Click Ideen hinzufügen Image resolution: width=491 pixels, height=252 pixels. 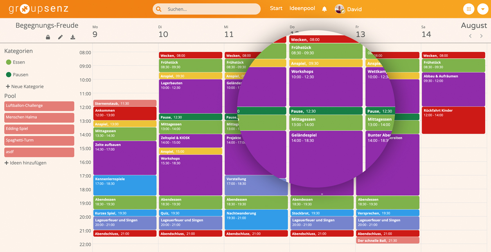click(x=25, y=163)
